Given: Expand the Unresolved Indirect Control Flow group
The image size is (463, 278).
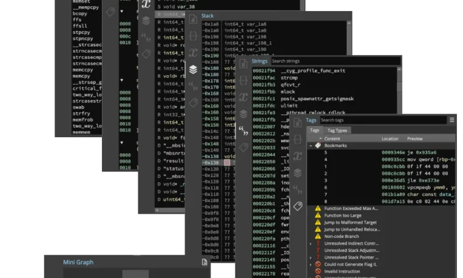Looking at the screenshot, I should (x=311, y=244).
